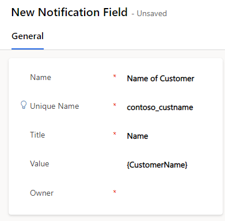This screenshot has width=225, height=221.
Task: Click the 'Title' field label
Action: pos(37,135)
